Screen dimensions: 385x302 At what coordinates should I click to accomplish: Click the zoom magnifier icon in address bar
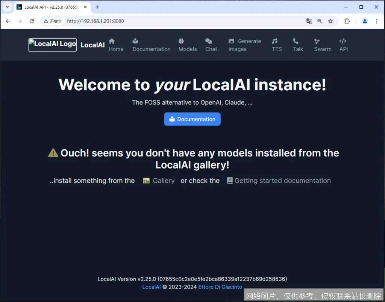(320, 21)
